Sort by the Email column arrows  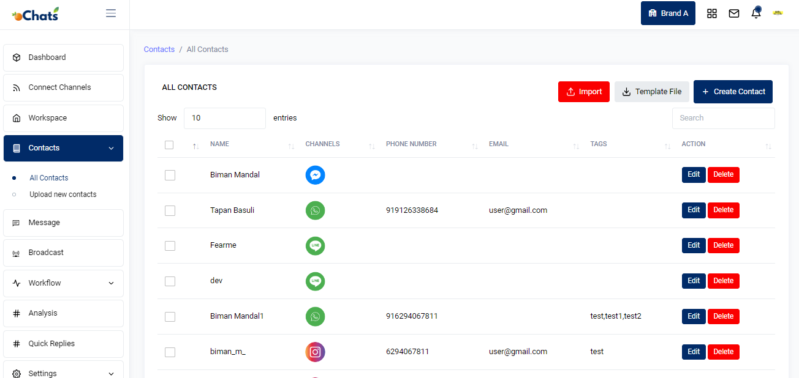pos(576,146)
